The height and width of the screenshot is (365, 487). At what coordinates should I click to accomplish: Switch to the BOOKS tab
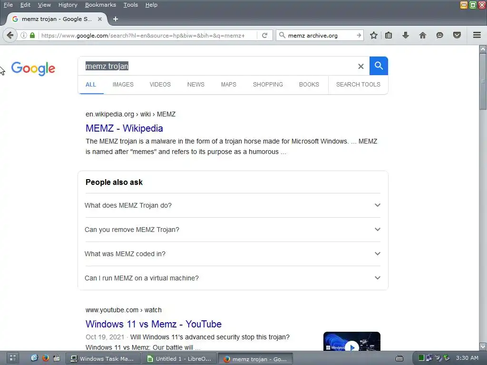tap(309, 85)
